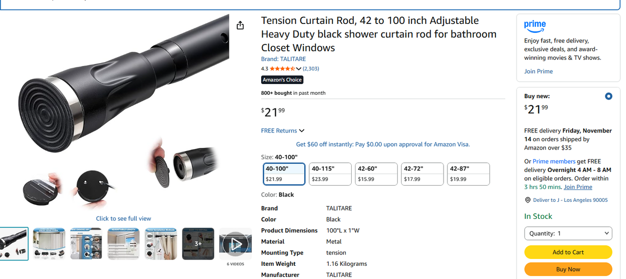Select the 40-115" size option
Screen dimensions: 626x279
(x=330, y=174)
